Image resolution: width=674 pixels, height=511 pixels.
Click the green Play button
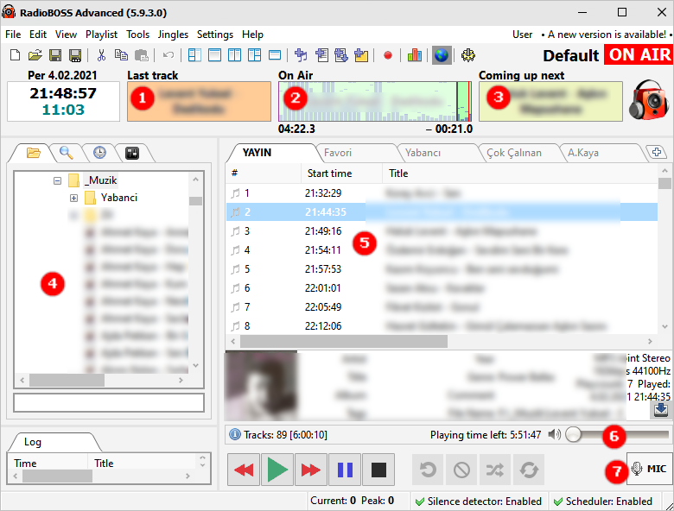(277, 470)
